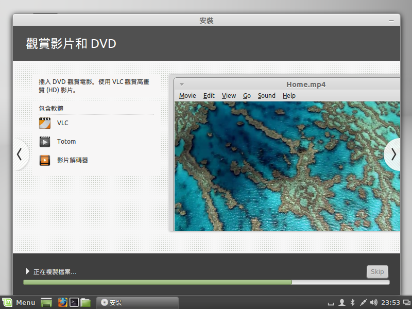Click the clock showing 23:53

click(x=391, y=302)
